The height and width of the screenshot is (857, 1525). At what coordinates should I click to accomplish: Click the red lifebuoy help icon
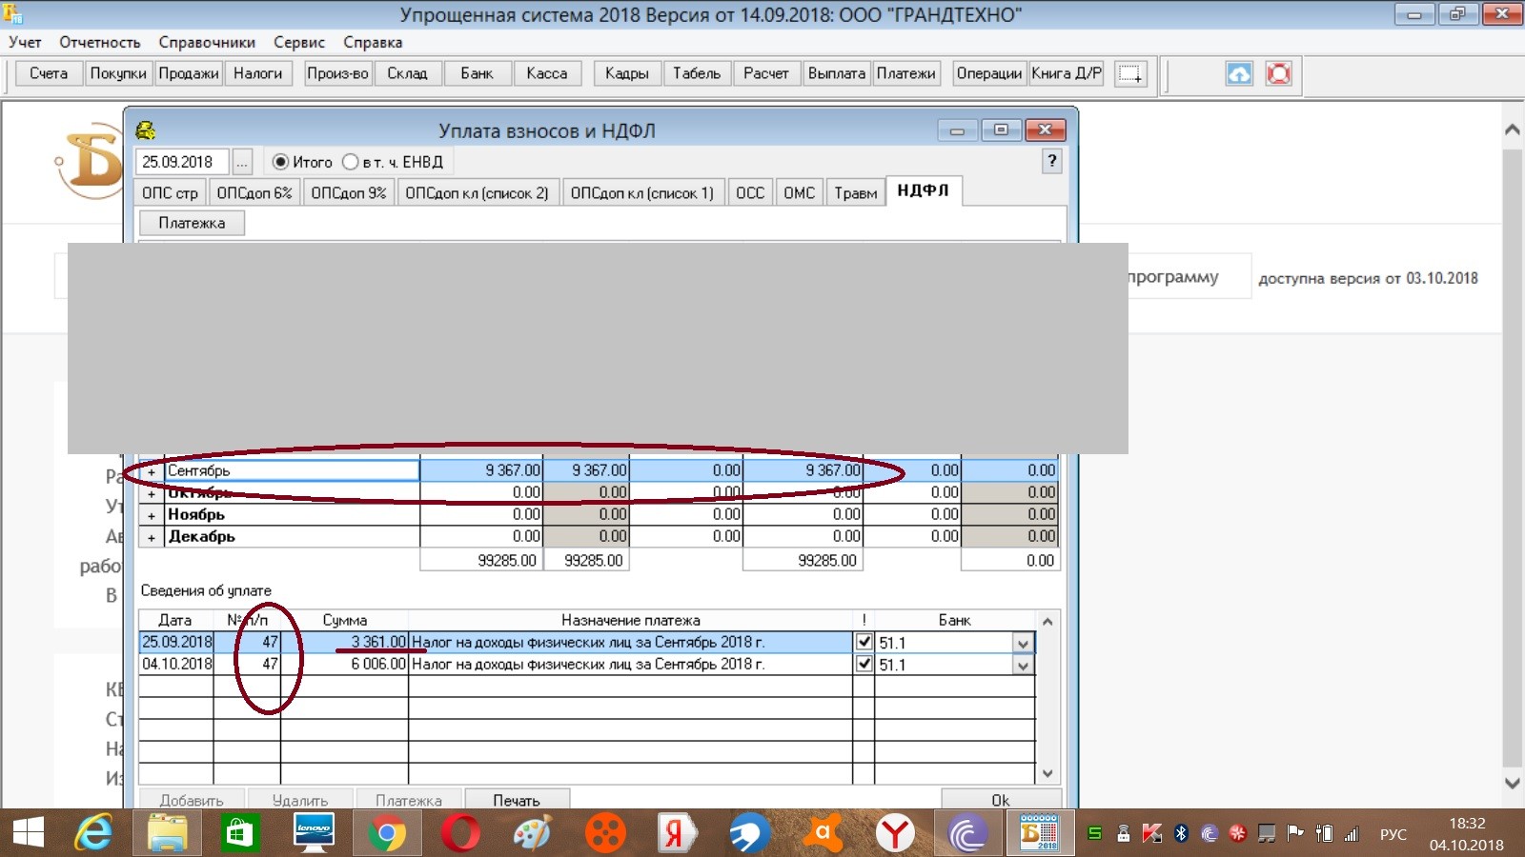click(x=1278, y=73)
